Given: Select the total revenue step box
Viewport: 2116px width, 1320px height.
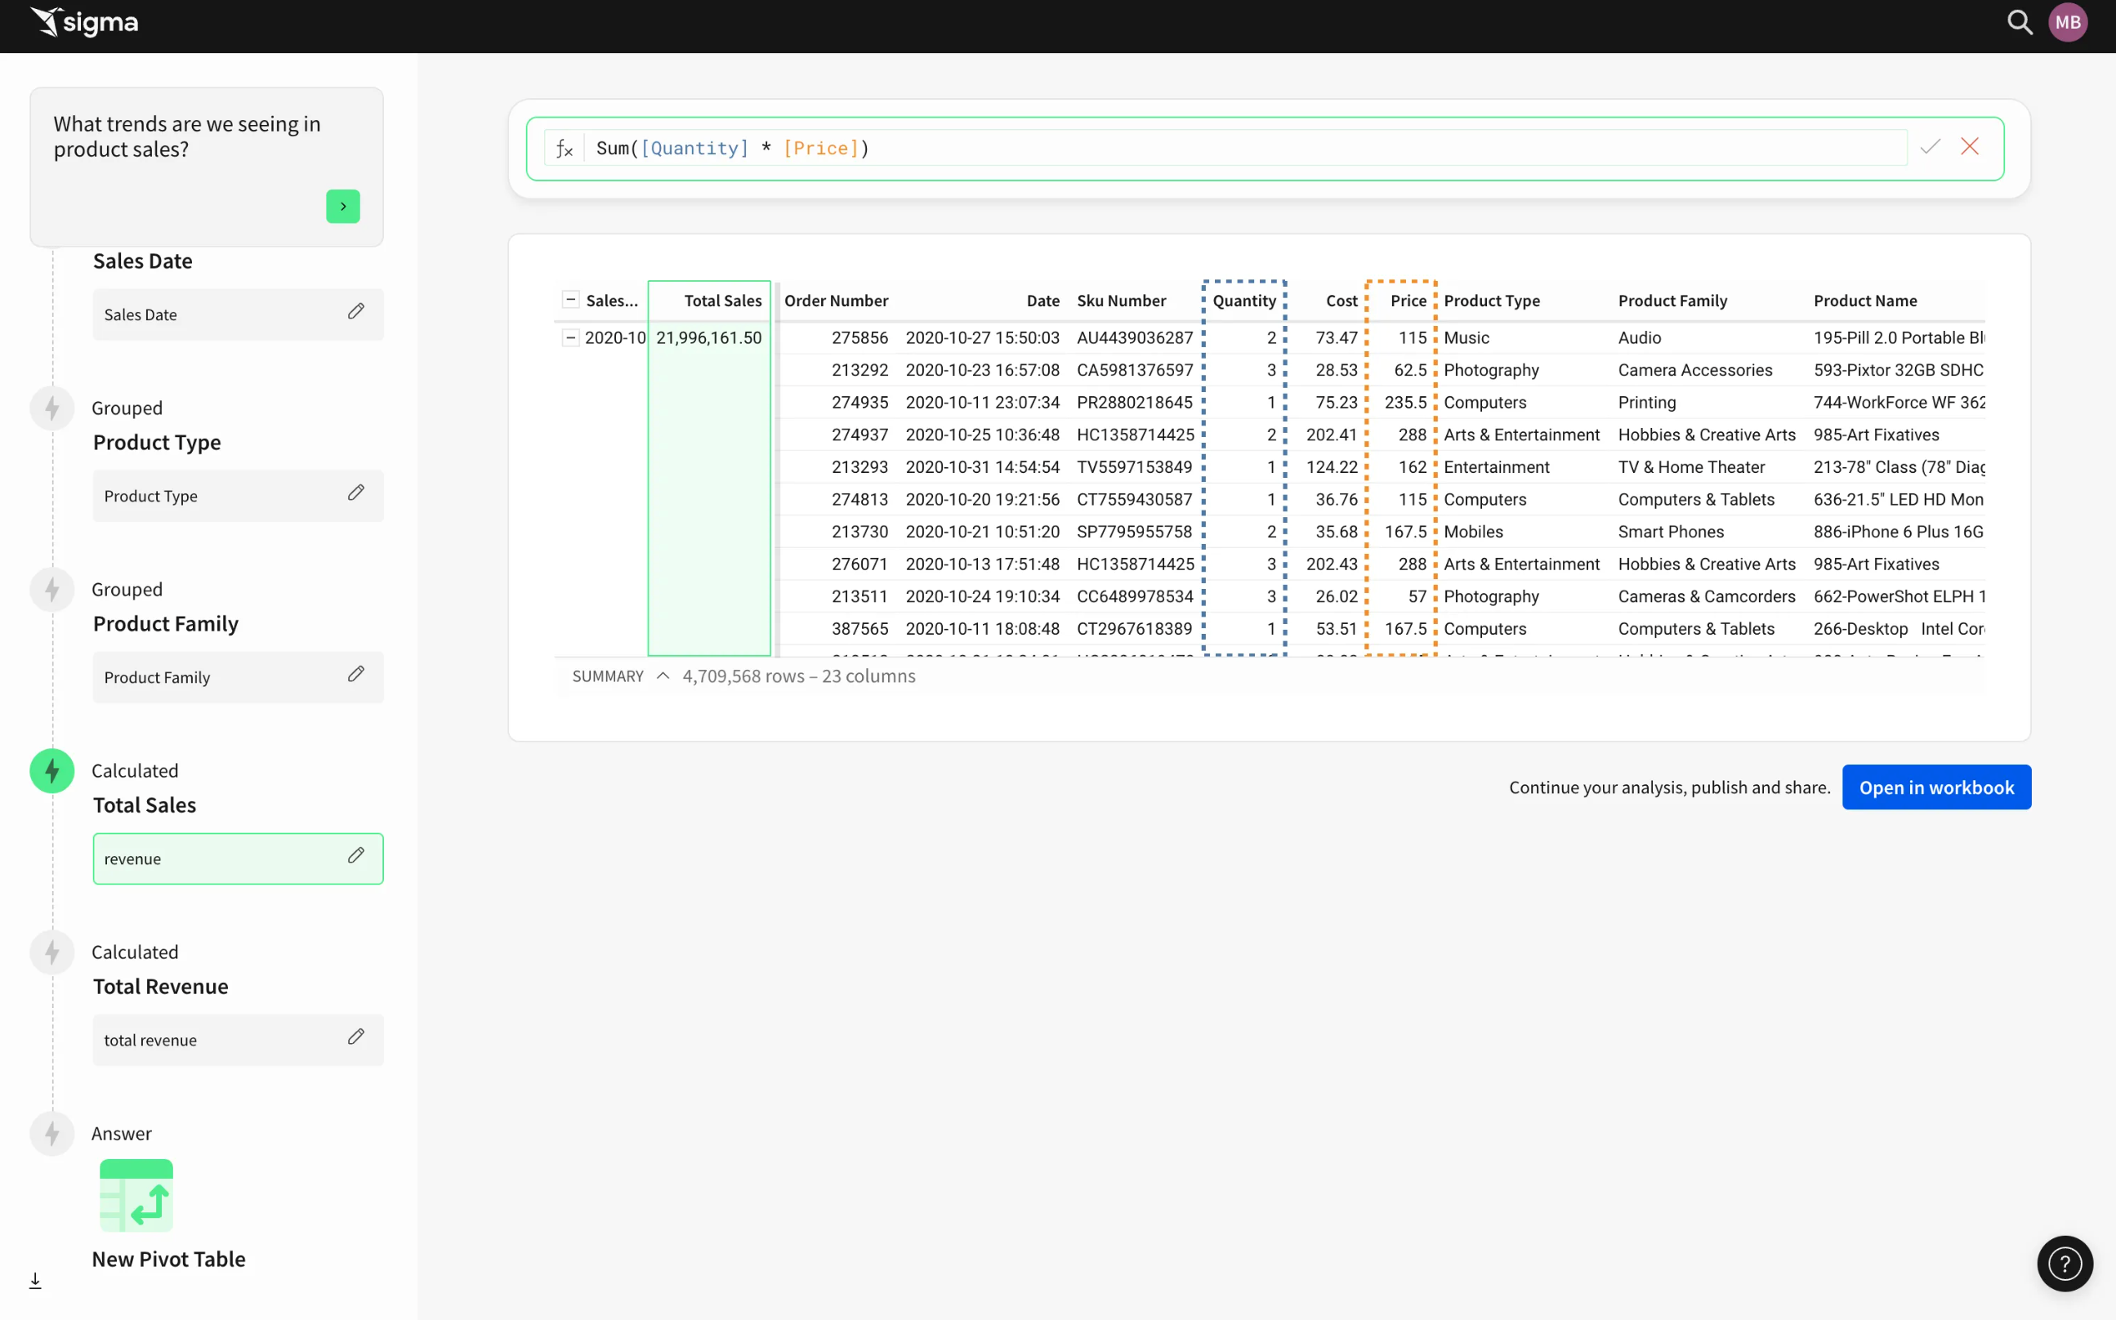Looking at the screenshot, I should [238, 1040].
